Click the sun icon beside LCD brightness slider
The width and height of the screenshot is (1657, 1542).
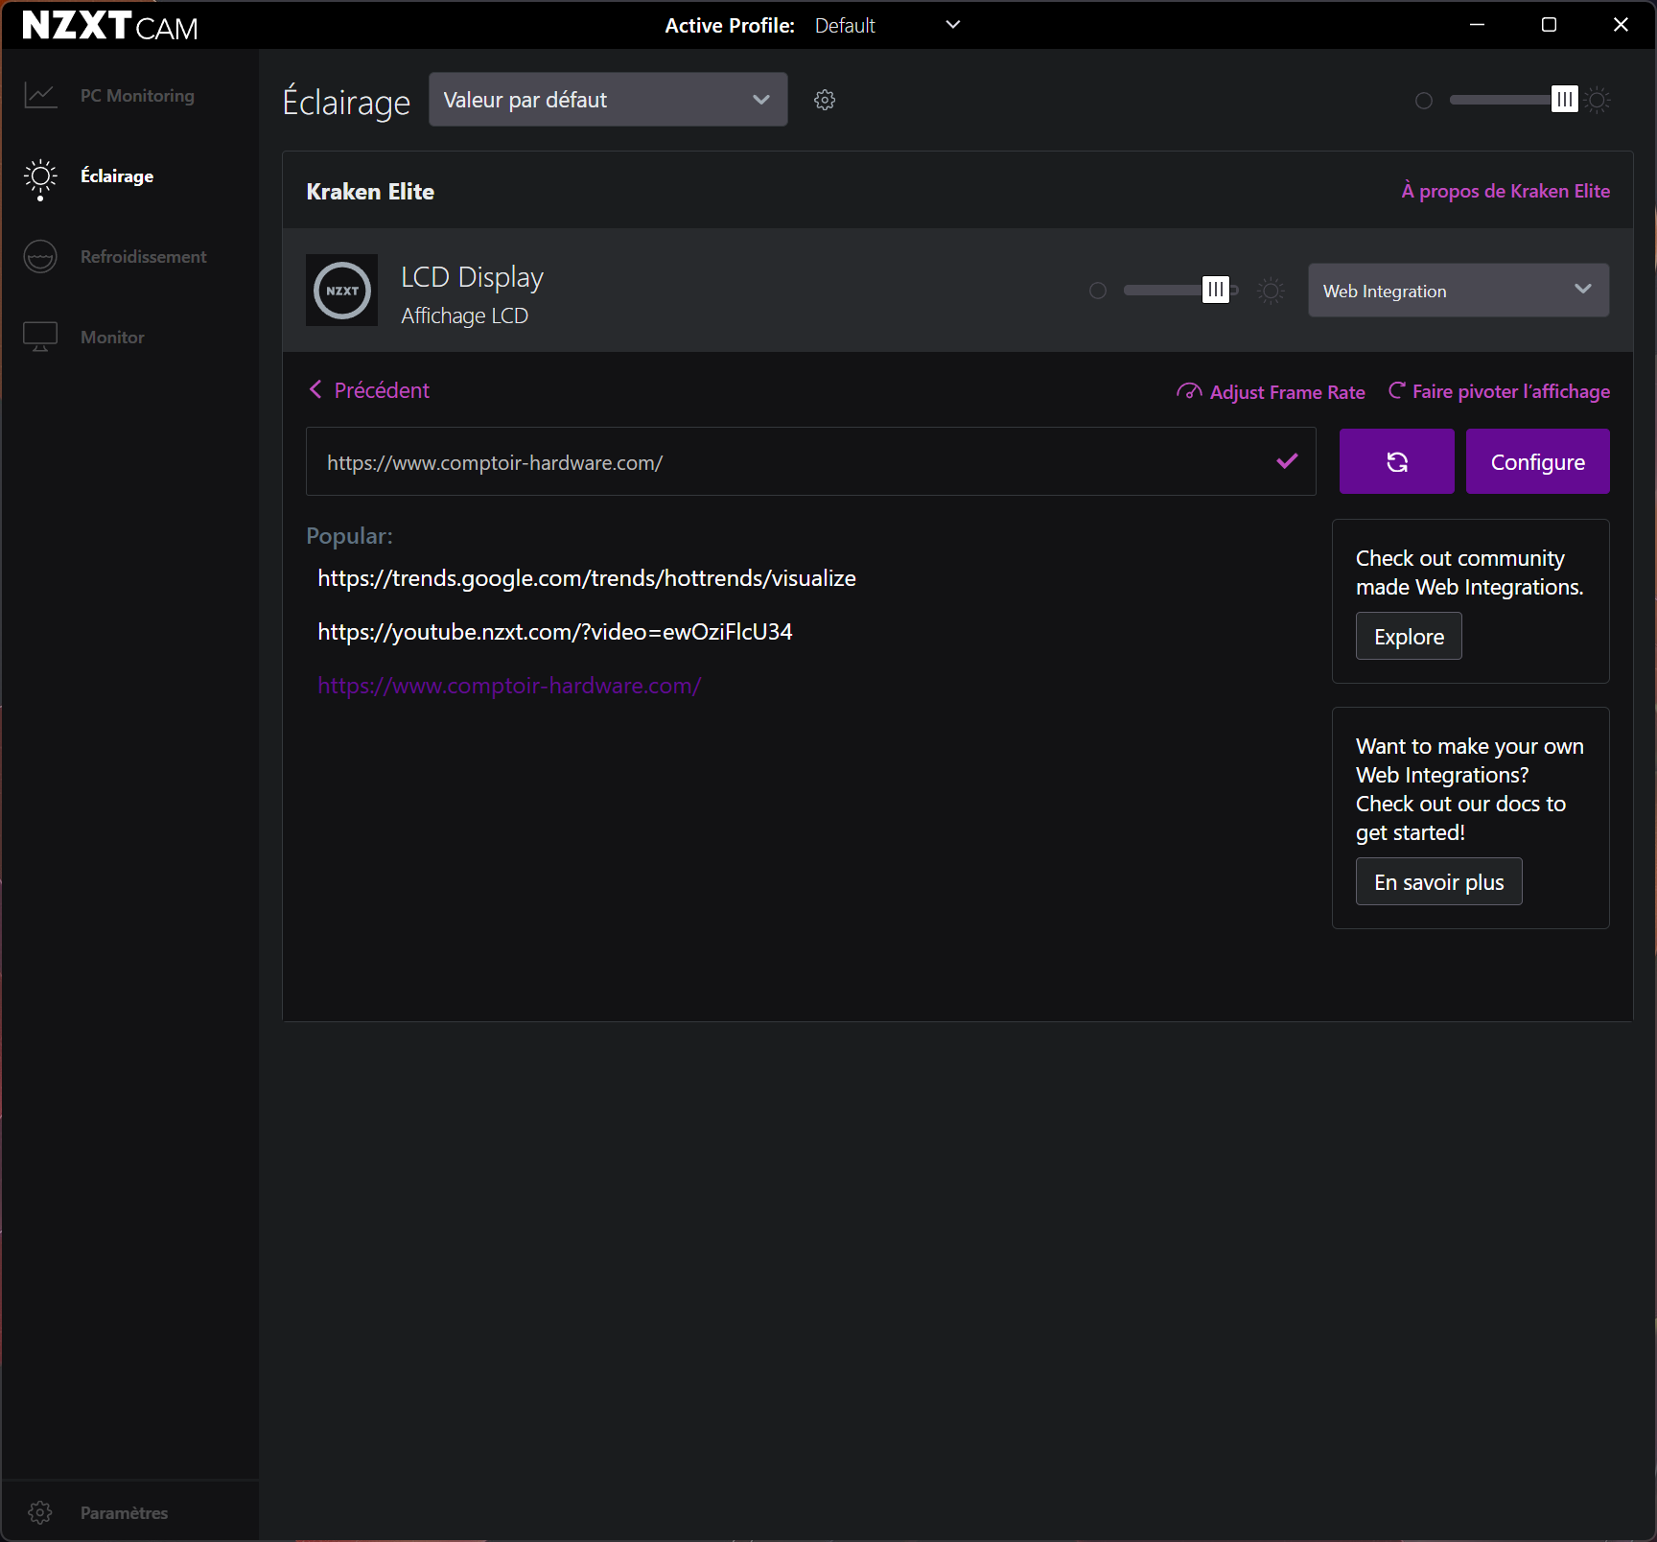tap(1271, 291)
